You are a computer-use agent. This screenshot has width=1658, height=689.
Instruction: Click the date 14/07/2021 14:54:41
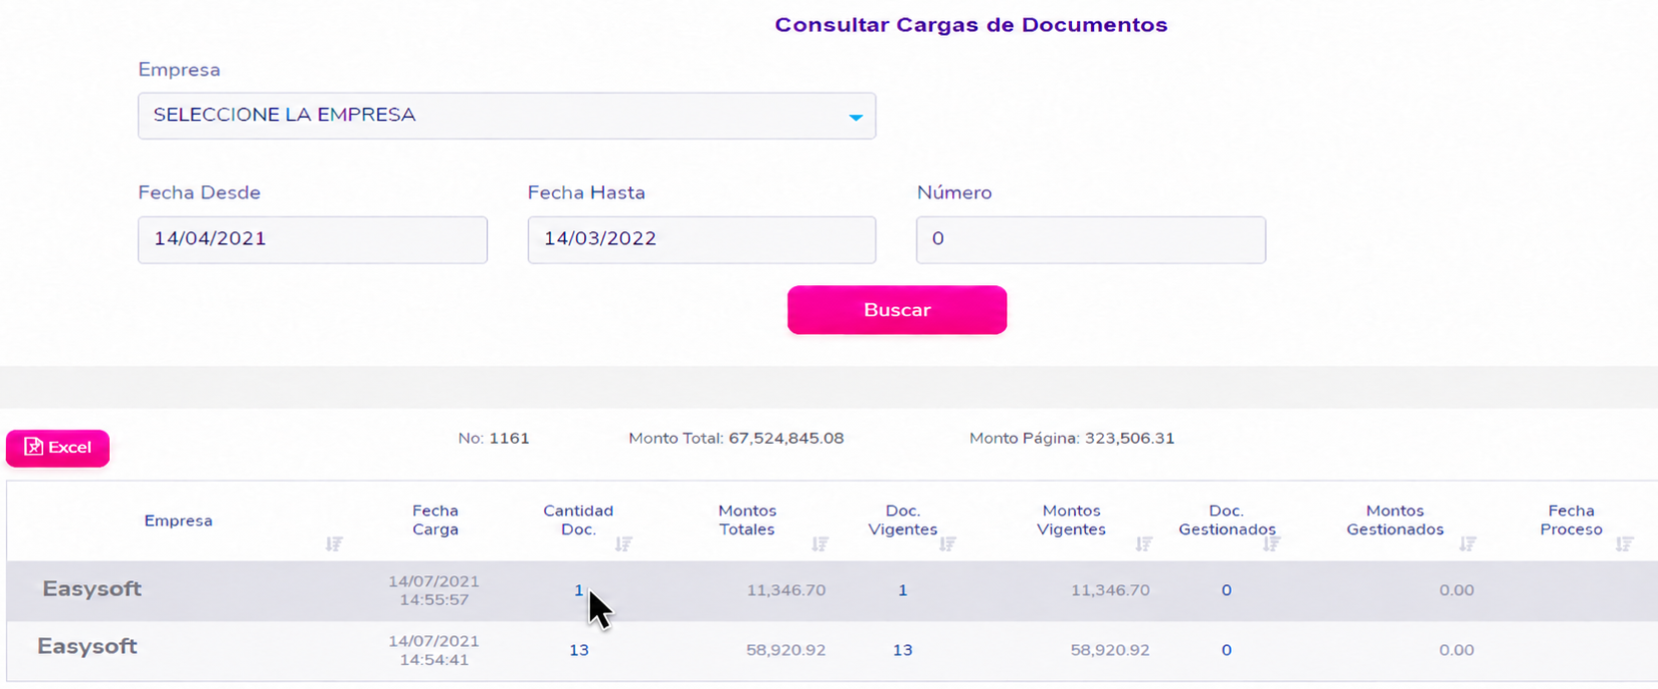pyautogui.click(x=434, y=650)
